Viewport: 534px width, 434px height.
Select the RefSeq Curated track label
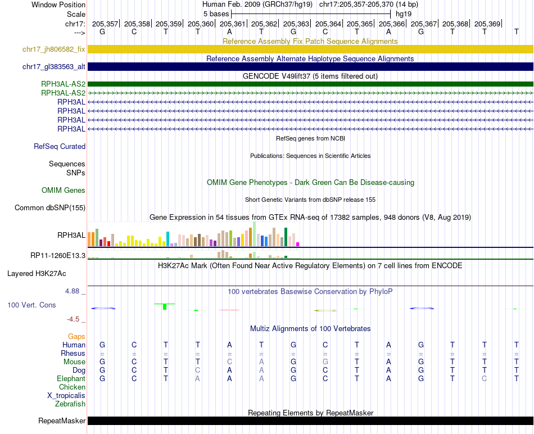60,147
